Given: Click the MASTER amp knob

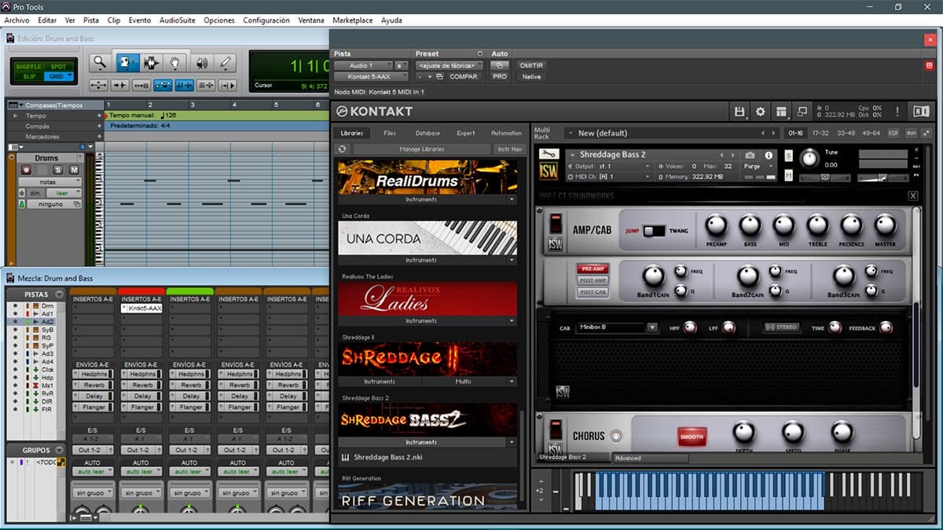Looking at the screenshot, I should tap(886, 227).
